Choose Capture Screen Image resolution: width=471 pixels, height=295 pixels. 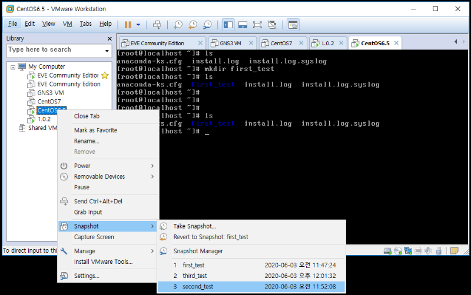pyautogui.click(x=108, y=237)
